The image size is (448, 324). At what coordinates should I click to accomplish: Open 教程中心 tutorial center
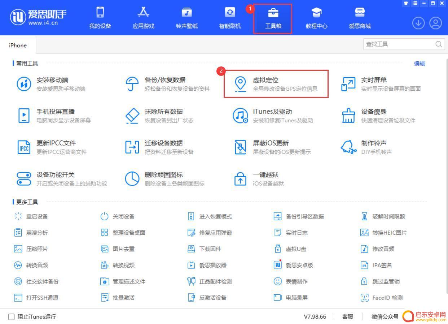[x=316, y=18]
